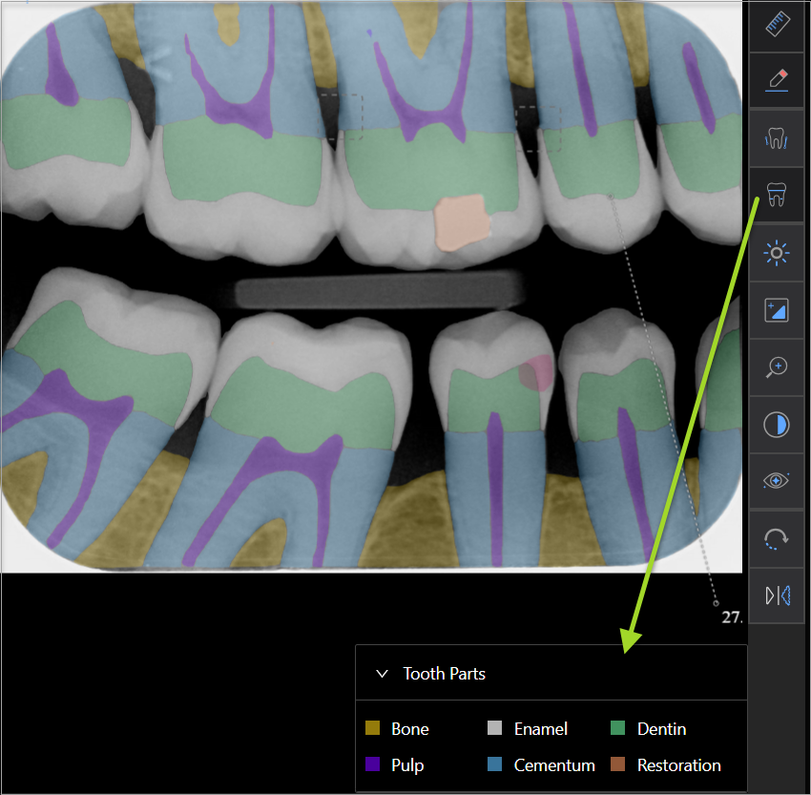Click the tooth number 27 label
The height and width of the screenshot is (795, 811).
[731, 617]
